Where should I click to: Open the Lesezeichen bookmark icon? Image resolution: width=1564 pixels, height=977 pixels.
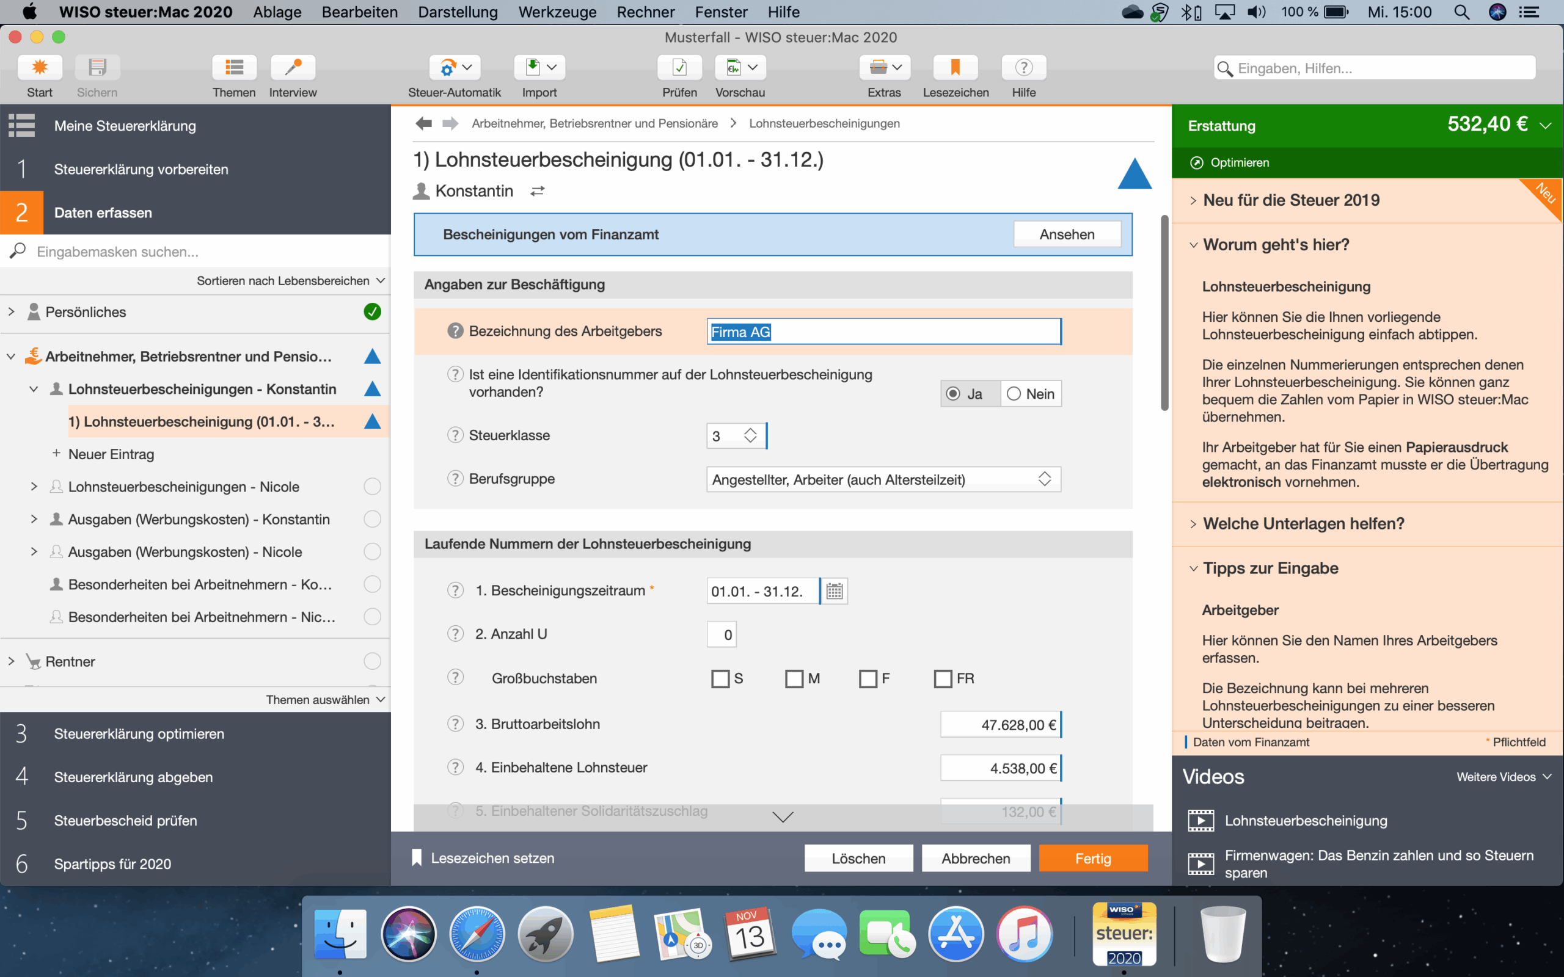pyautogui.click(x=956, y=67)
